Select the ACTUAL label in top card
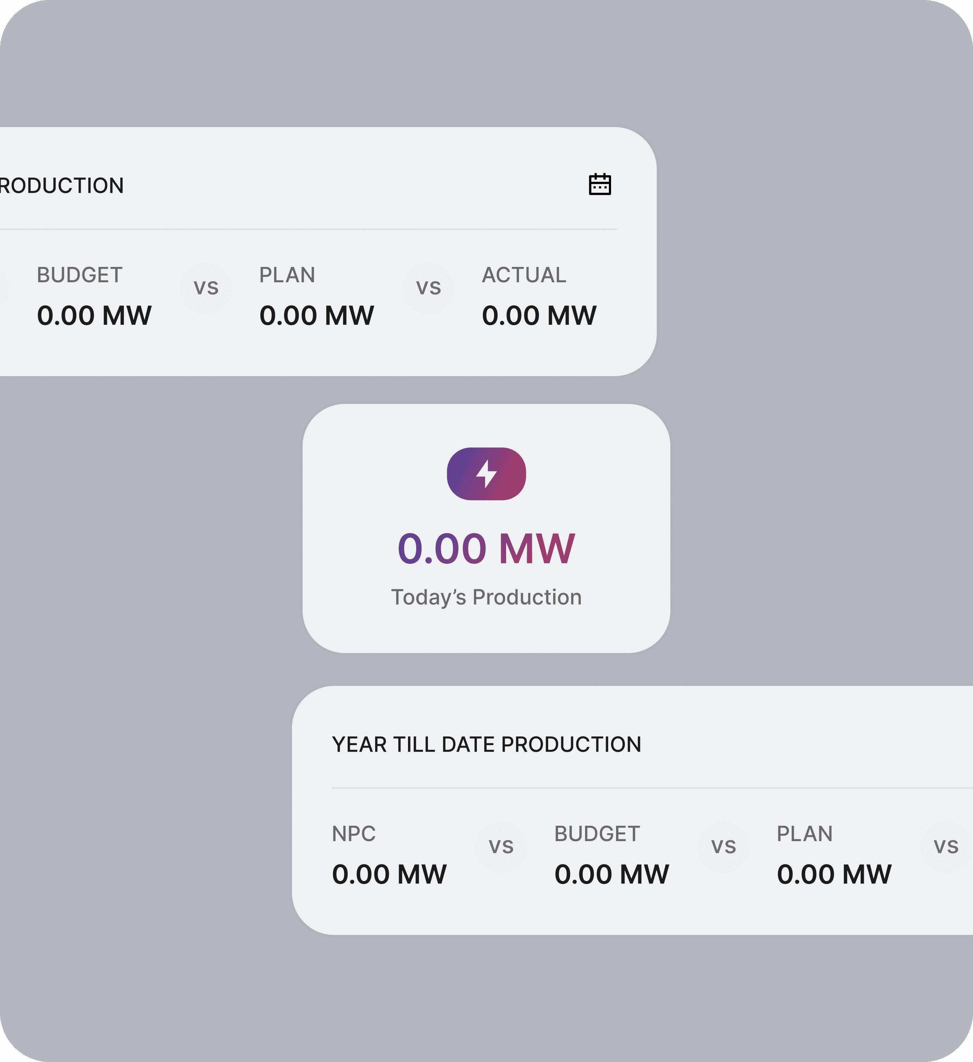973x1062 pixels. point(524,275)
